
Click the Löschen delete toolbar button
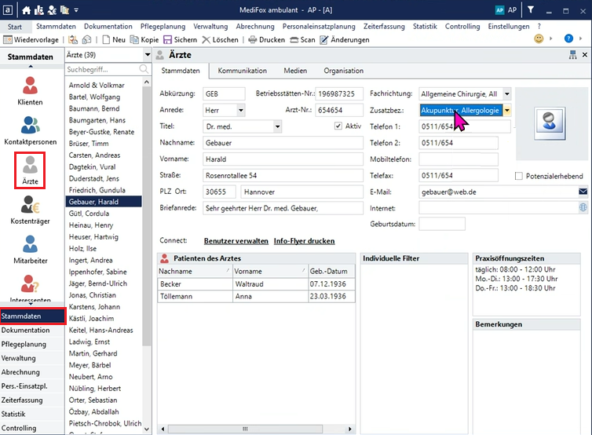[220, 39]
